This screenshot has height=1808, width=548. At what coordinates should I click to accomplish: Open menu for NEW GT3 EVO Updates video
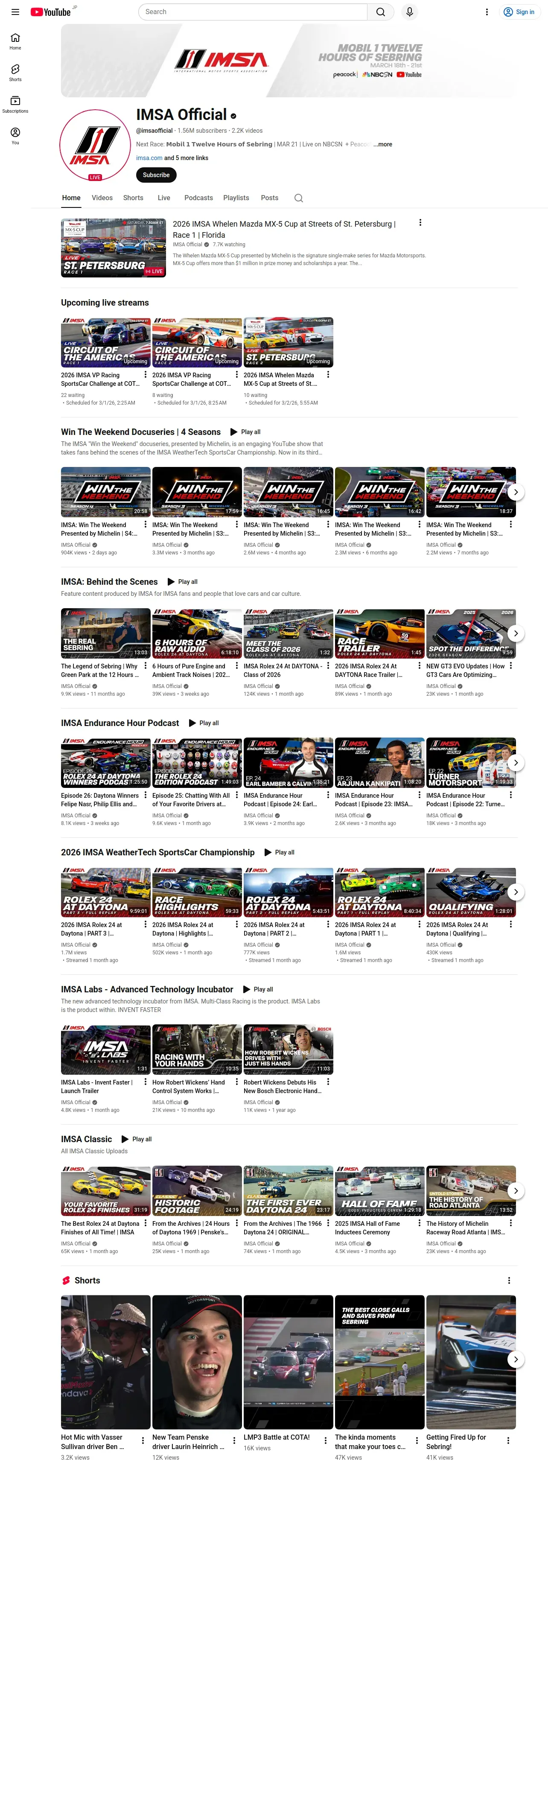tap(511, 665)
